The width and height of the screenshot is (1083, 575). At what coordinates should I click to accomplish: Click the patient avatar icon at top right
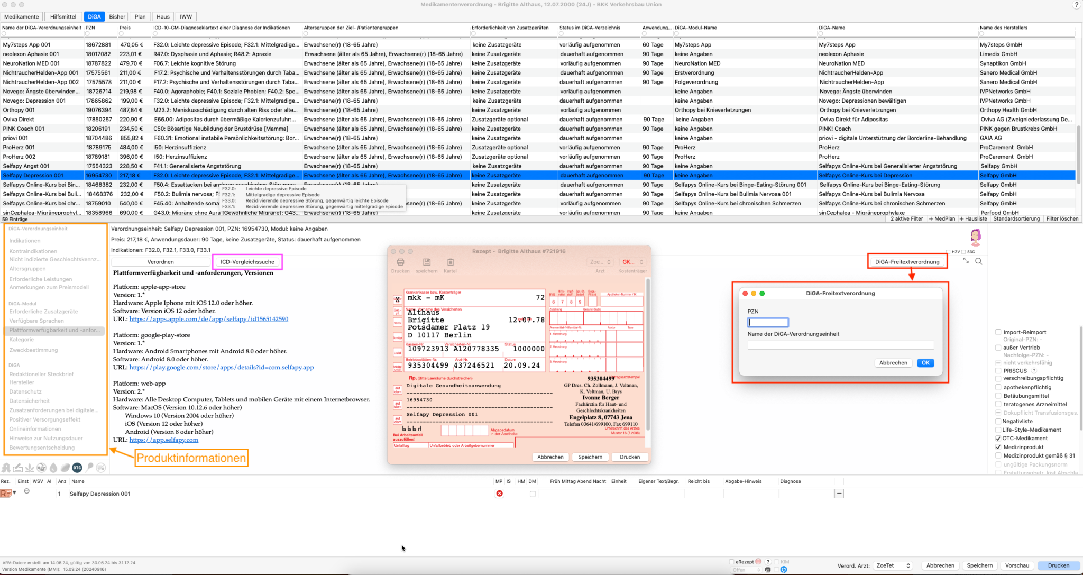[976, 237]
